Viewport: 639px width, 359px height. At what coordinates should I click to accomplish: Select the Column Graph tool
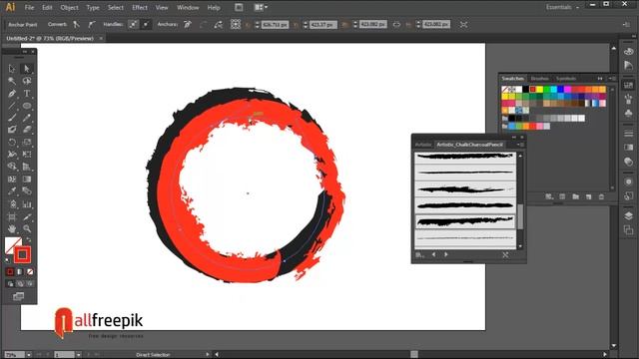tap(27, 204)
